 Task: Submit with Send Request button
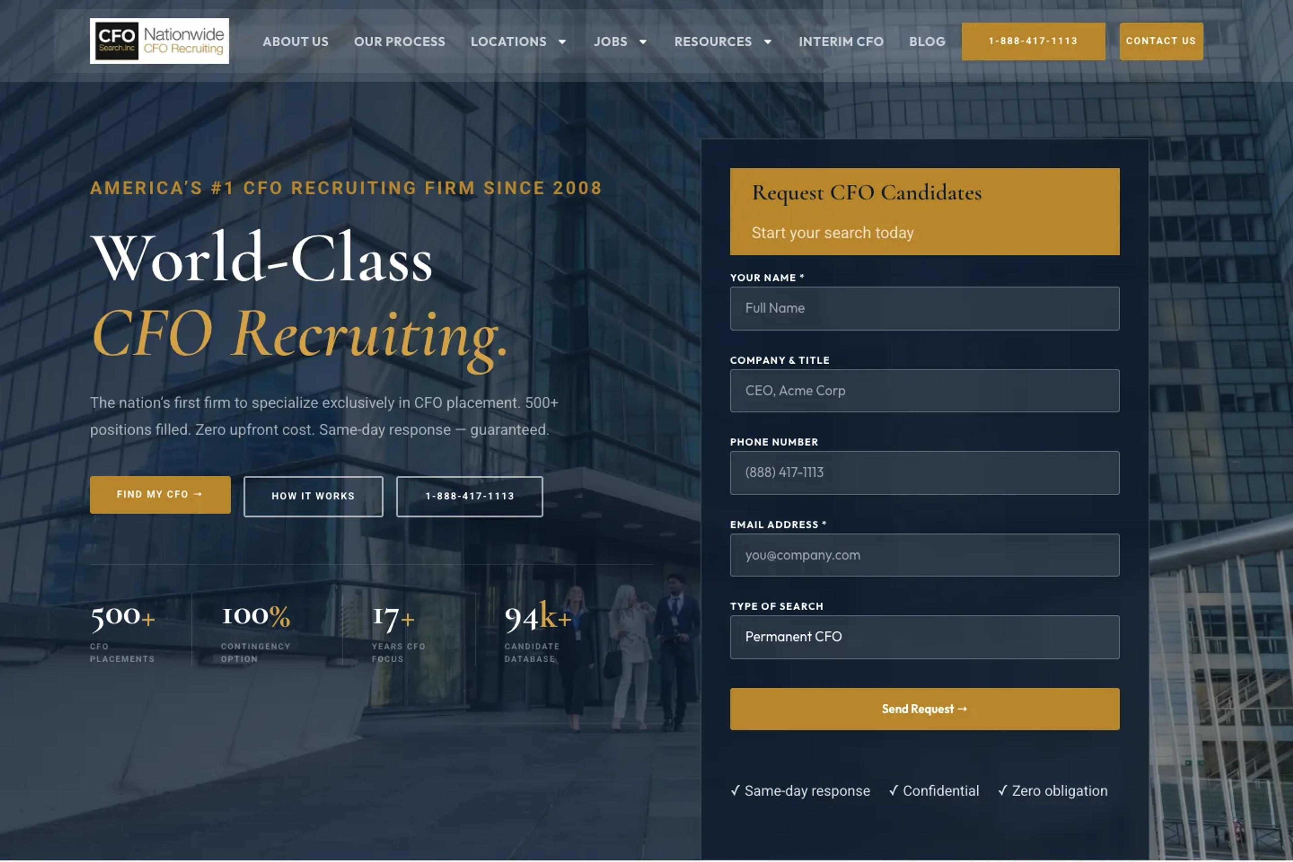pyautogui.click(x=924, y=709)
